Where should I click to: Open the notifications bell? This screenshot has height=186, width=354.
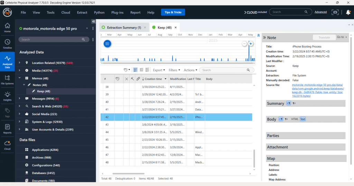348,12
